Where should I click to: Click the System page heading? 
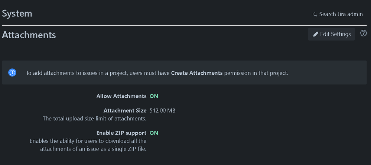pos(17,13)
